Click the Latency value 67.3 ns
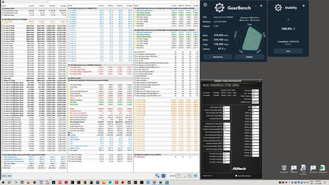Screen dimensions: 329x185 222,49
